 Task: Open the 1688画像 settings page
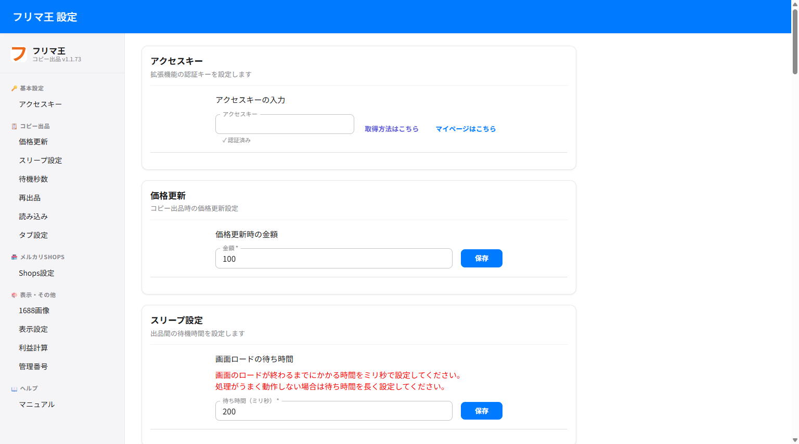click(33, 310)
